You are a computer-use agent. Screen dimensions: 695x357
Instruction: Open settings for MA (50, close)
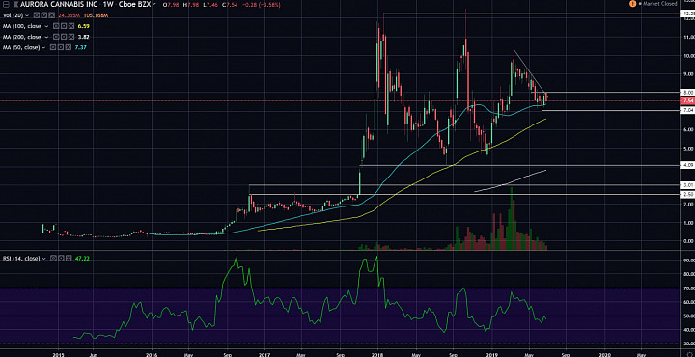[61, 47]
